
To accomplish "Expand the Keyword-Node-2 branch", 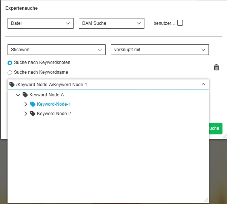I will point(26,113).
